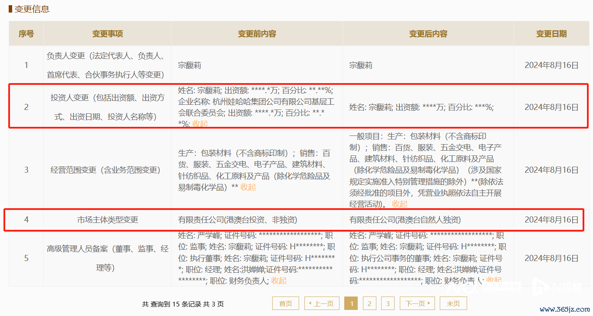Jump to 末页 last page
The width and height of the screenshot is (593, 316).
tap(453, 303)
